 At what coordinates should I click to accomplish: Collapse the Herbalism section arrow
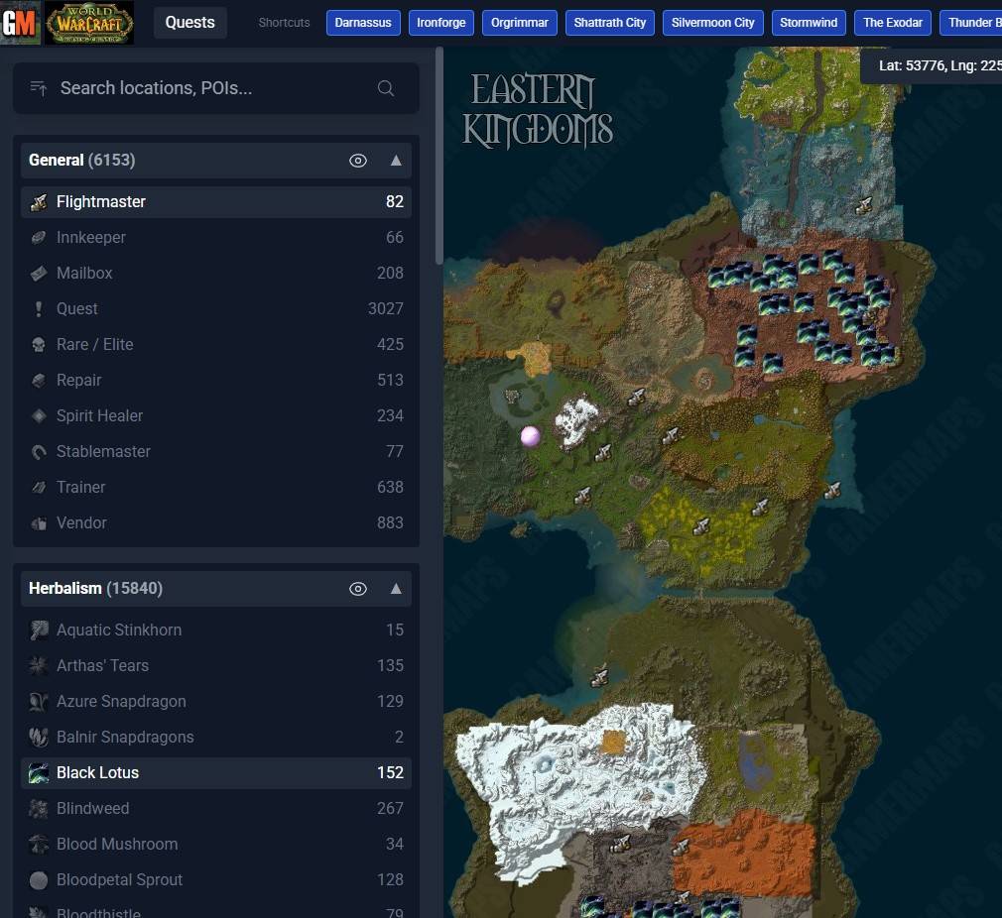396,589
